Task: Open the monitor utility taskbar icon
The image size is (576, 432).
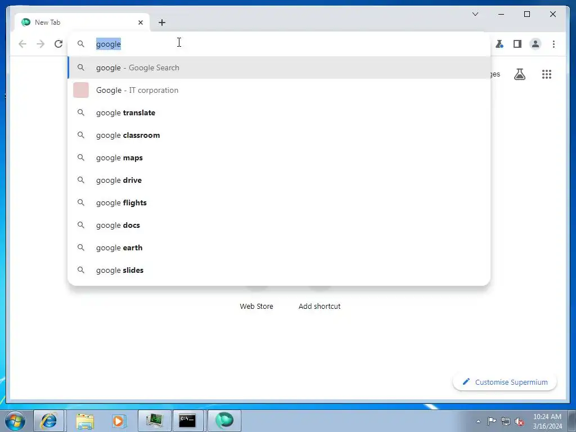Action: click(154, 421)
